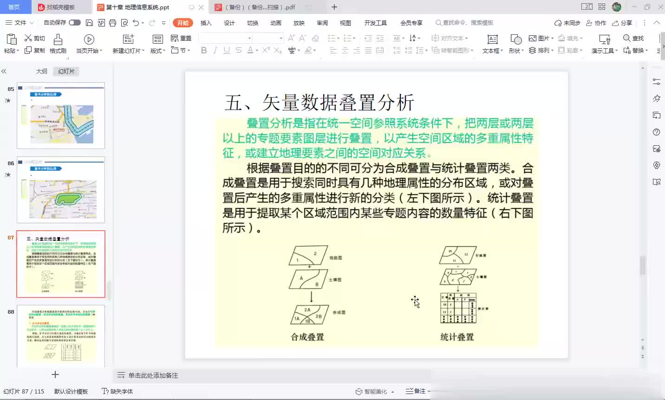Viewport: 665px width, 400px height.
Task: Click the Text Box (文本框) icon
Action: click(492, 40)
